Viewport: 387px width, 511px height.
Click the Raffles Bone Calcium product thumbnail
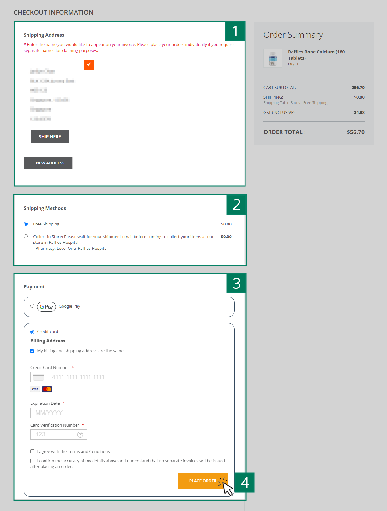273,58
